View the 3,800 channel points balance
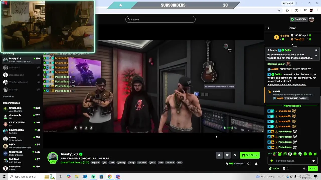This screenshot has width=321, height=180. click(x=274, y=169)
